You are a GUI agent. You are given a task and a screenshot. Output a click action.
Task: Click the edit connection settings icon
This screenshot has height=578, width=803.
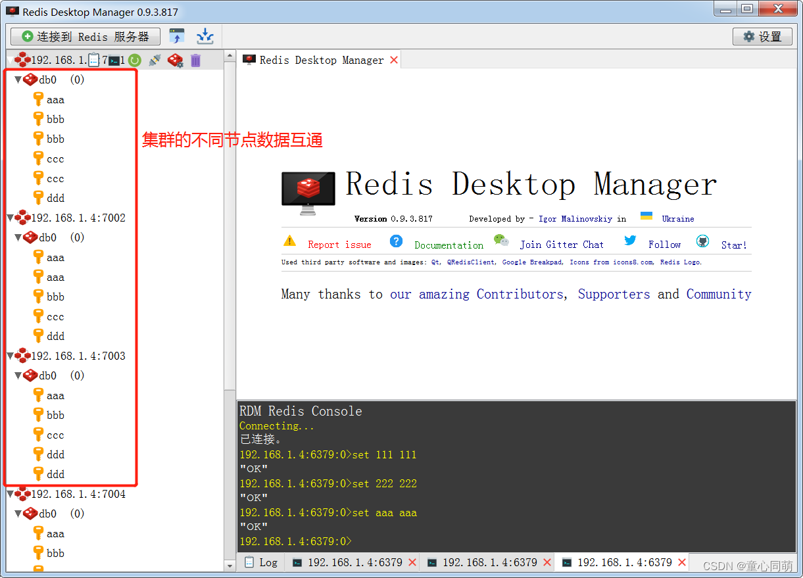coord(175,60)
